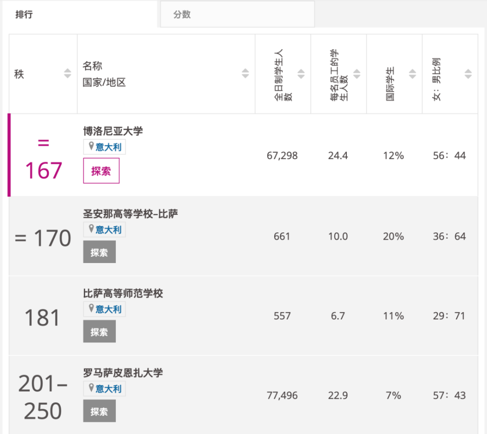Click the =167 rank of 博洛尼亚大学
Image resolution: width=487 pixels, height=434 pixels.
point(43,159)
